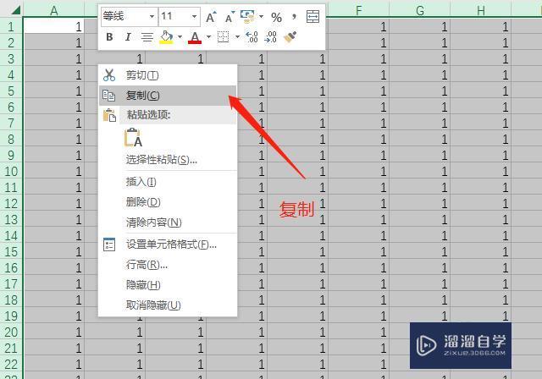Viewport: 542px width, 379px height.
Task: Choose 复制(C) from context menu
Action: tap(168, 96)
